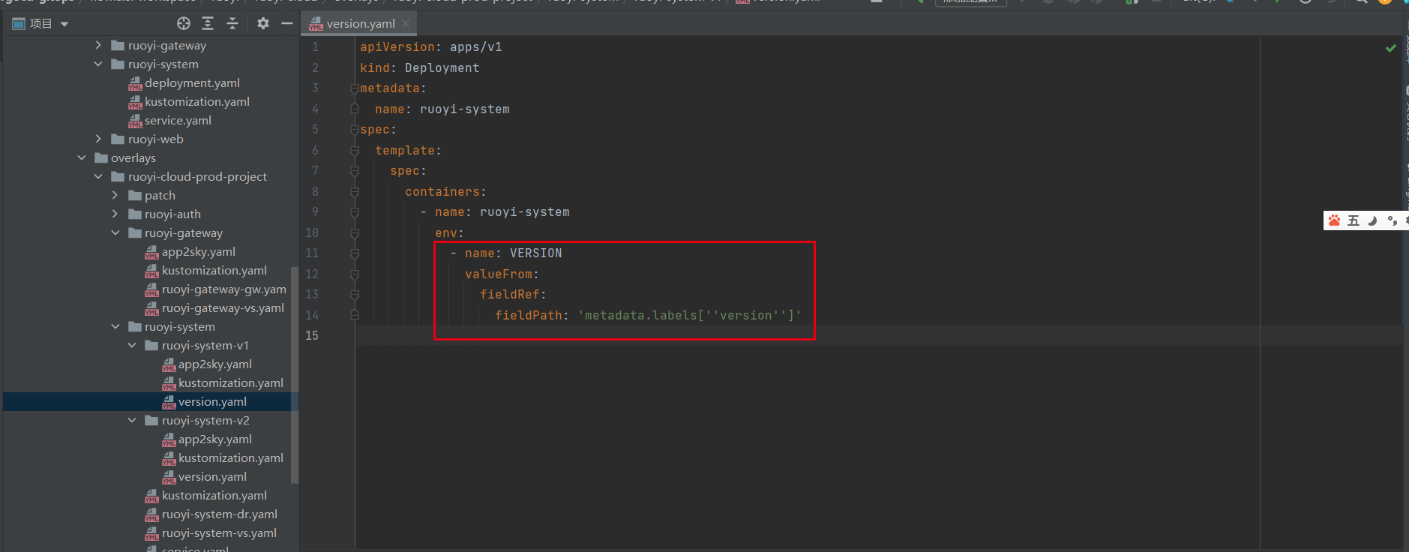The height and width of the screenshot is (552, 1409).
Task: Close the version.yaml tab
Action: point(406,24)
